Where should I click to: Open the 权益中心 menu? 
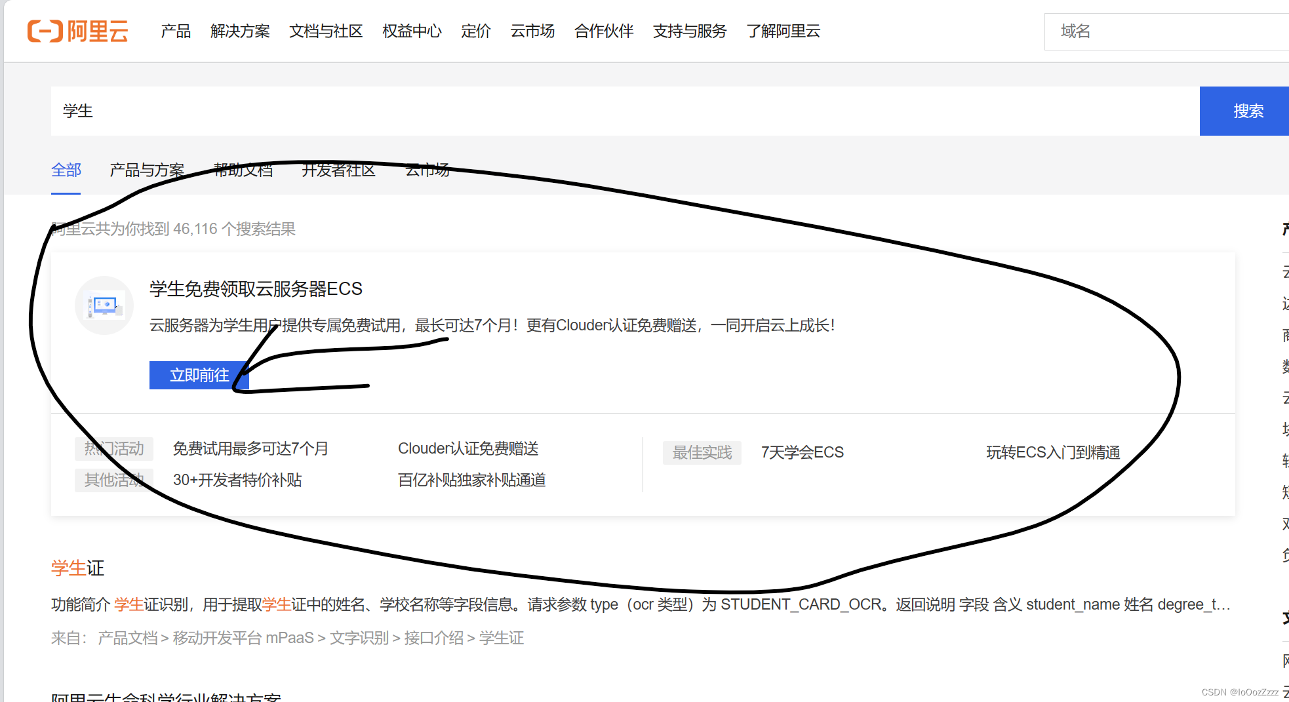point(412,31)
